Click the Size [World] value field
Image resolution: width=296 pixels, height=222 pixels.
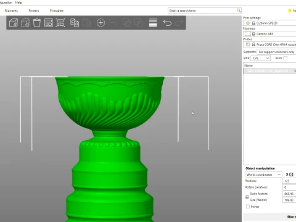[x=289, y=200]
